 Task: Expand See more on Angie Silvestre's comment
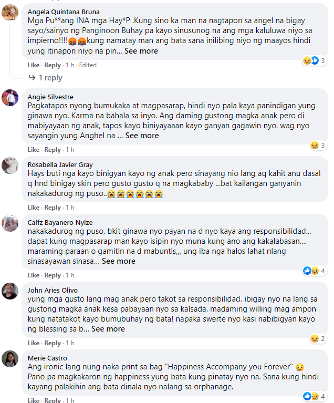pos(142,136)
